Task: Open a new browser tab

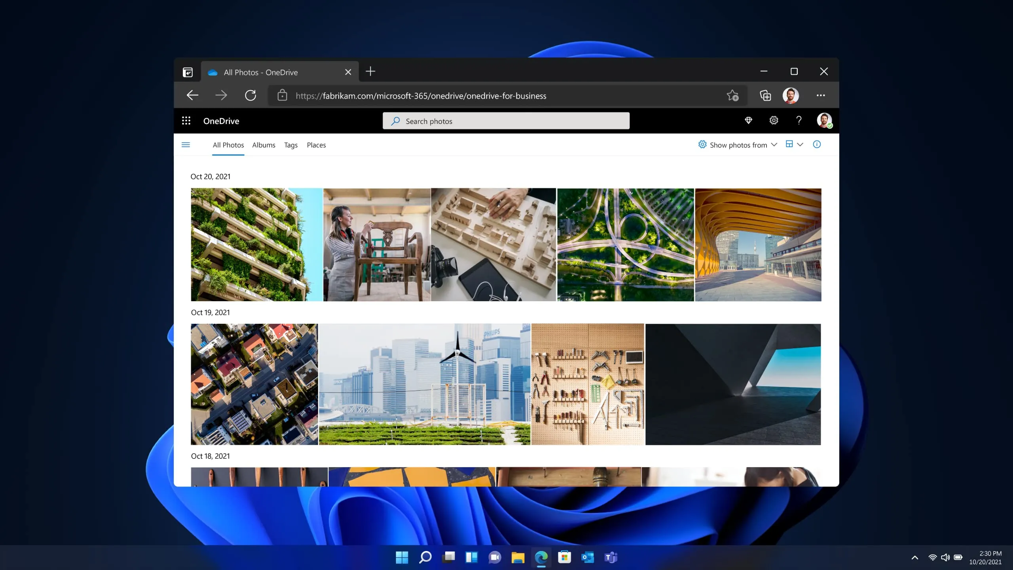Action: point(370,72)
